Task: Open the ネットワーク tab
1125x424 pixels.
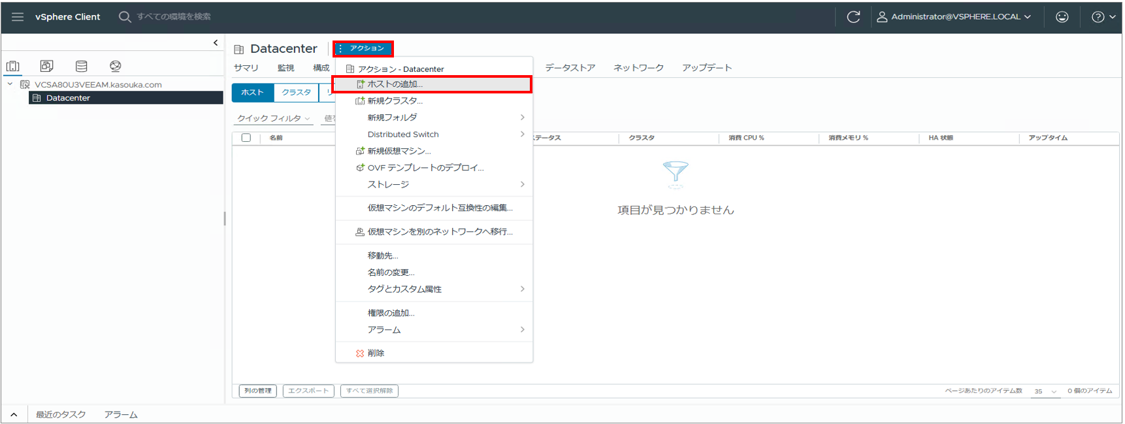Action: (x=638, y=68)
